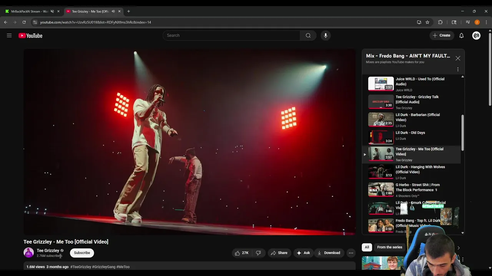Image resolution: width=492 pixels, height=276 pixels.
Task: Click the video title text
Action: 66,242
